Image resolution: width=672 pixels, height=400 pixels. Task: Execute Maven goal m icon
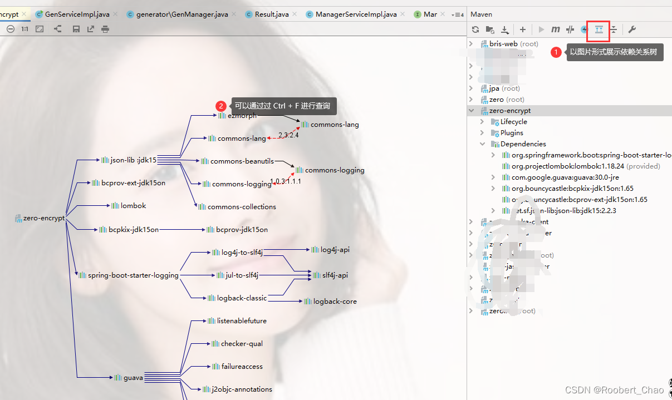point(556,29)
